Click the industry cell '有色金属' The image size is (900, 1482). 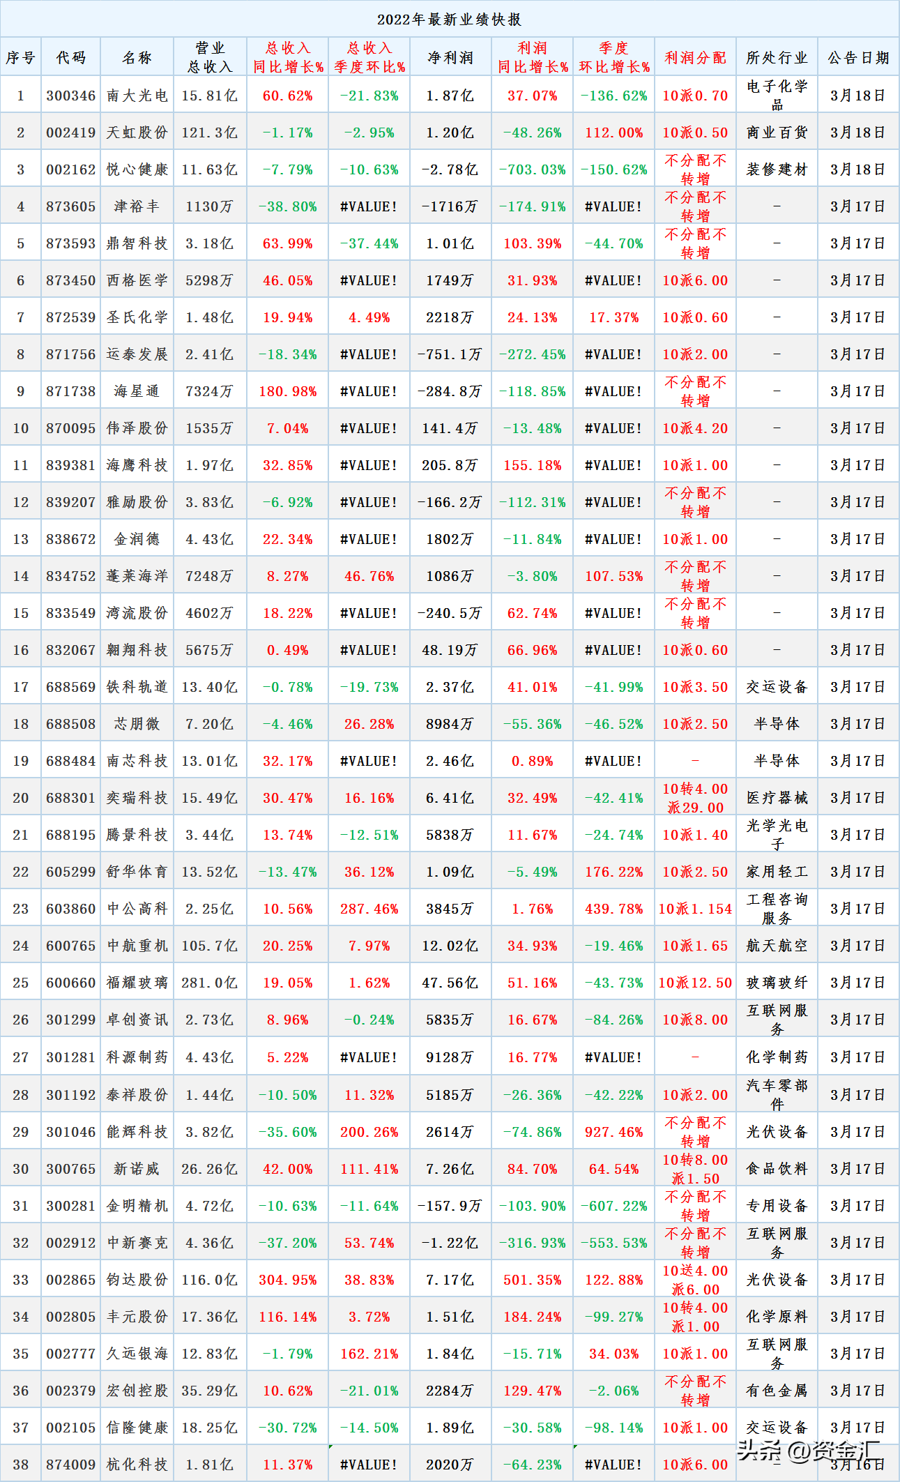(777, 1391)
